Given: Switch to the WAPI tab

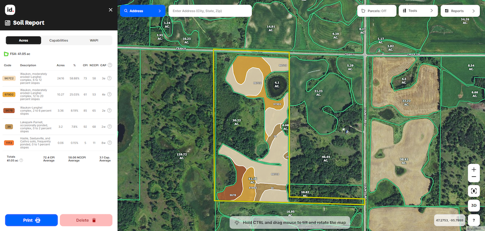Looking at the screenshot, I should tap(95, 41).
